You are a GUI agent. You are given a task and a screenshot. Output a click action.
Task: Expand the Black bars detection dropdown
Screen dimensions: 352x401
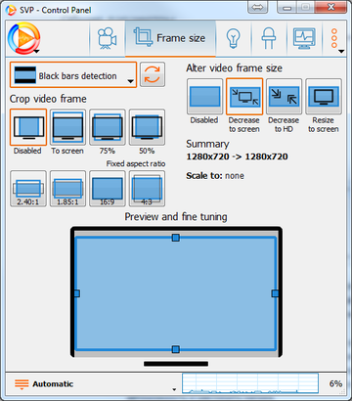click(73, 75)
